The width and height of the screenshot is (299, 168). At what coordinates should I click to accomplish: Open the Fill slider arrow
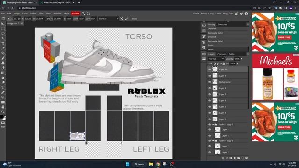coord(237,63)
